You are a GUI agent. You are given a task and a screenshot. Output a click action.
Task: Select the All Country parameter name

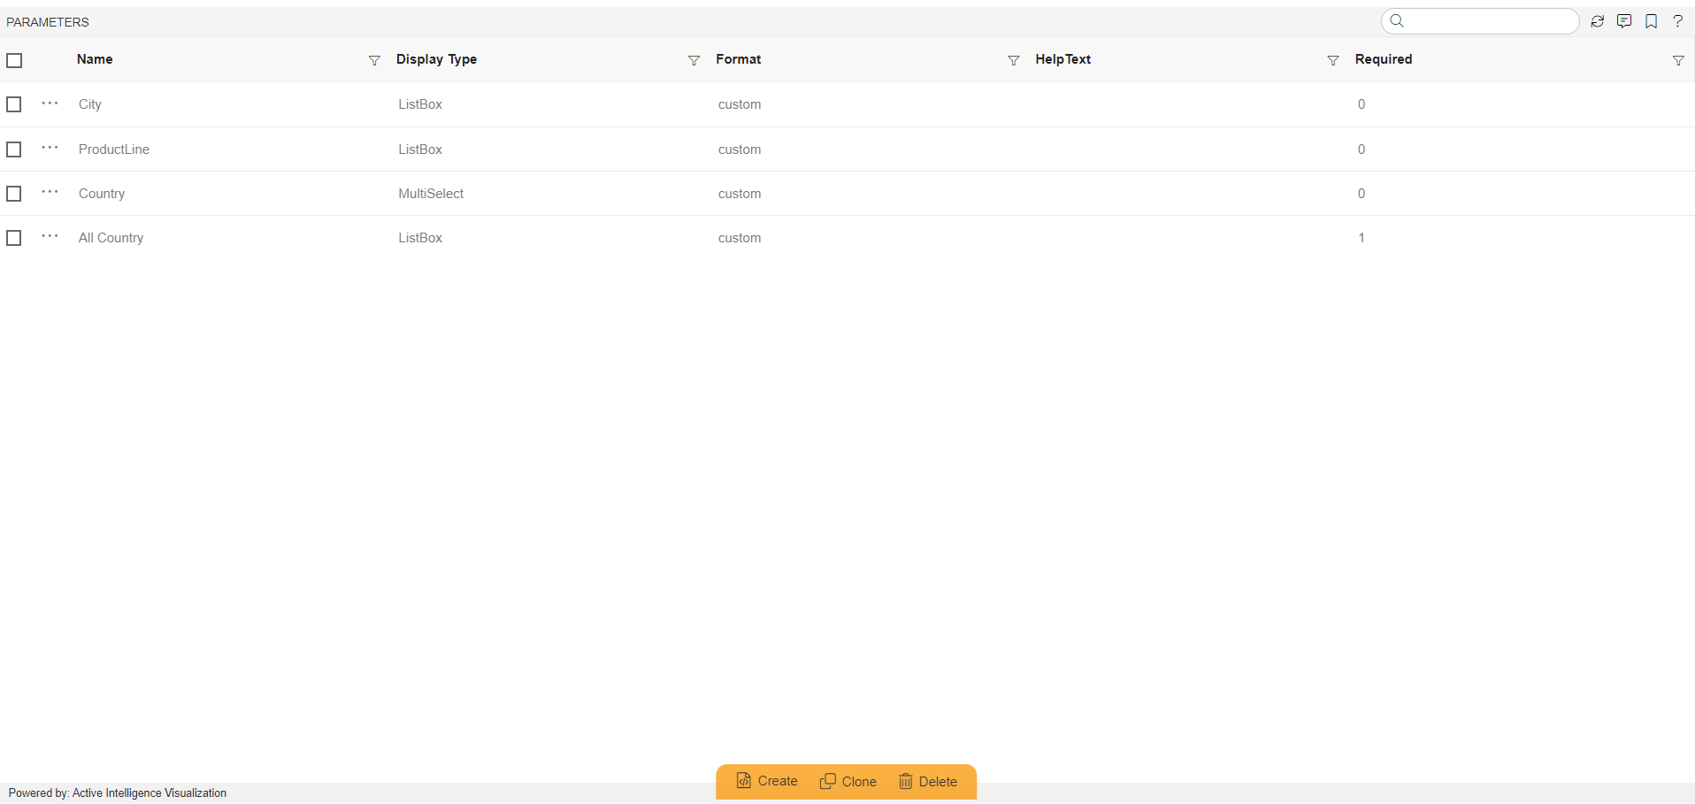111,238
